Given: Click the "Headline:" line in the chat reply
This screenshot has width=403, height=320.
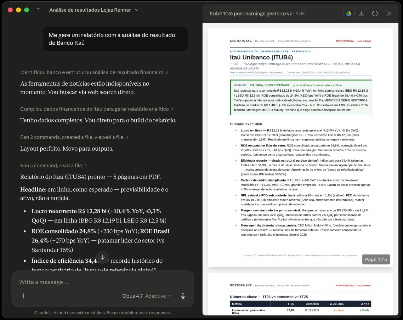Looking at the screenshot, I should (x=94, y=194).
